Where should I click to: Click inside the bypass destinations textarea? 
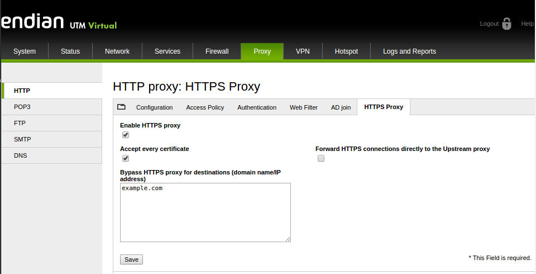205,212
